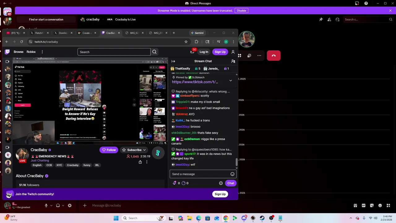The image size is (396, 223).
Task: Follow CracBaby with heart button
Action: pyautogui.click(x=109, y=150)
